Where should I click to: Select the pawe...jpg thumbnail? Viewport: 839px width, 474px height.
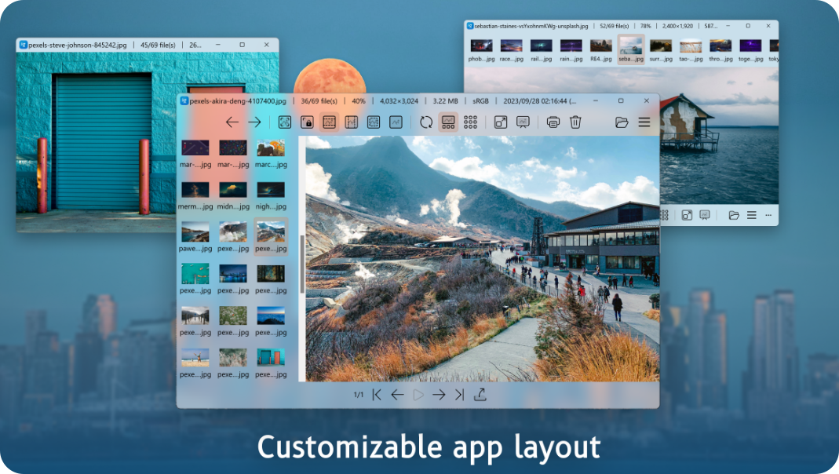195,238
